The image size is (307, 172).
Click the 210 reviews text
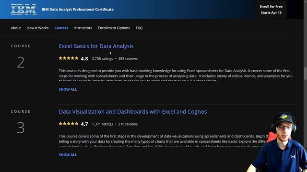[128, 124]
